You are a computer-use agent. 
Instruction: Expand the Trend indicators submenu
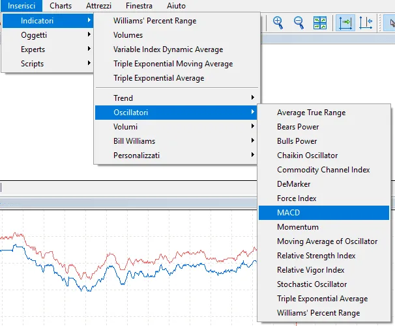click(177, 98)
